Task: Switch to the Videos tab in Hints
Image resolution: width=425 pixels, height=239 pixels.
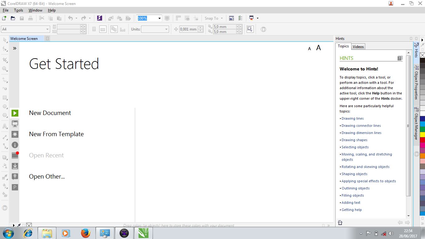Action: [358, 47]
